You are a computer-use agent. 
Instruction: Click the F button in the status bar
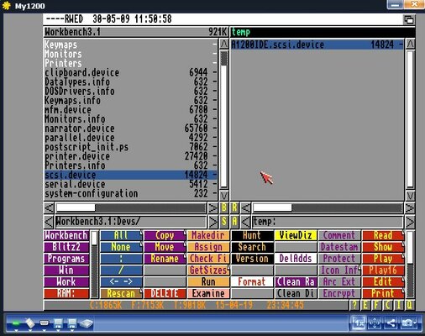[376, 305]
